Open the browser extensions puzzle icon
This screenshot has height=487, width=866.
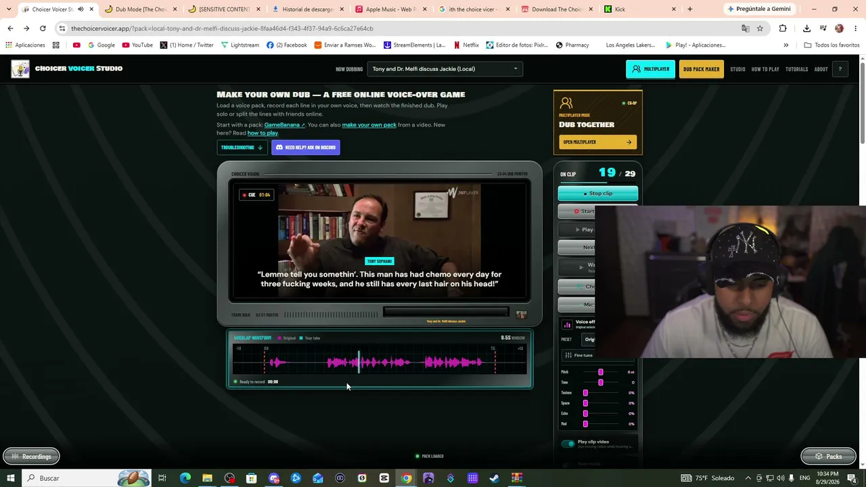pos(783,28)
